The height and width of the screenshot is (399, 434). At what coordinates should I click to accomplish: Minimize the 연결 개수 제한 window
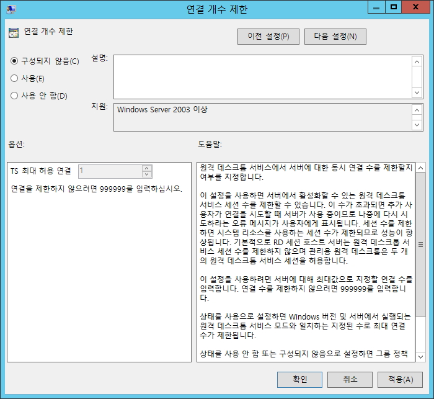(x=376, y=7)
